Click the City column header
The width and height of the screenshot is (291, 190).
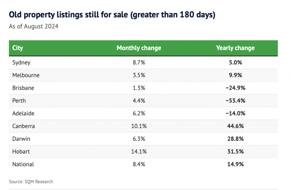(x=18, y=48)
